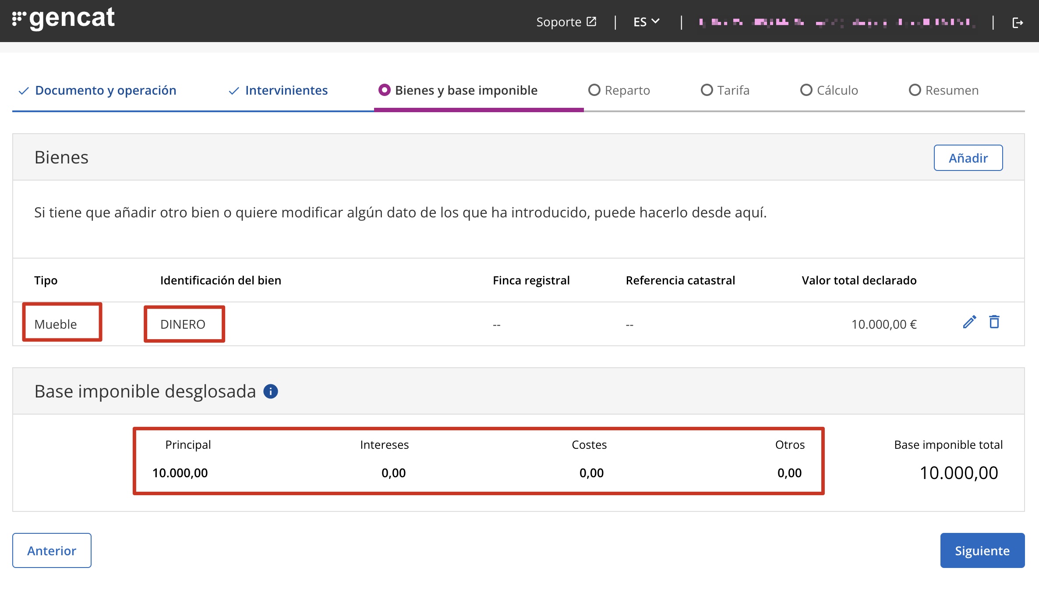This screenshot has width=1039, height=589.
Task: Select the Tarifa step radio circle
Action: [707, 90]
